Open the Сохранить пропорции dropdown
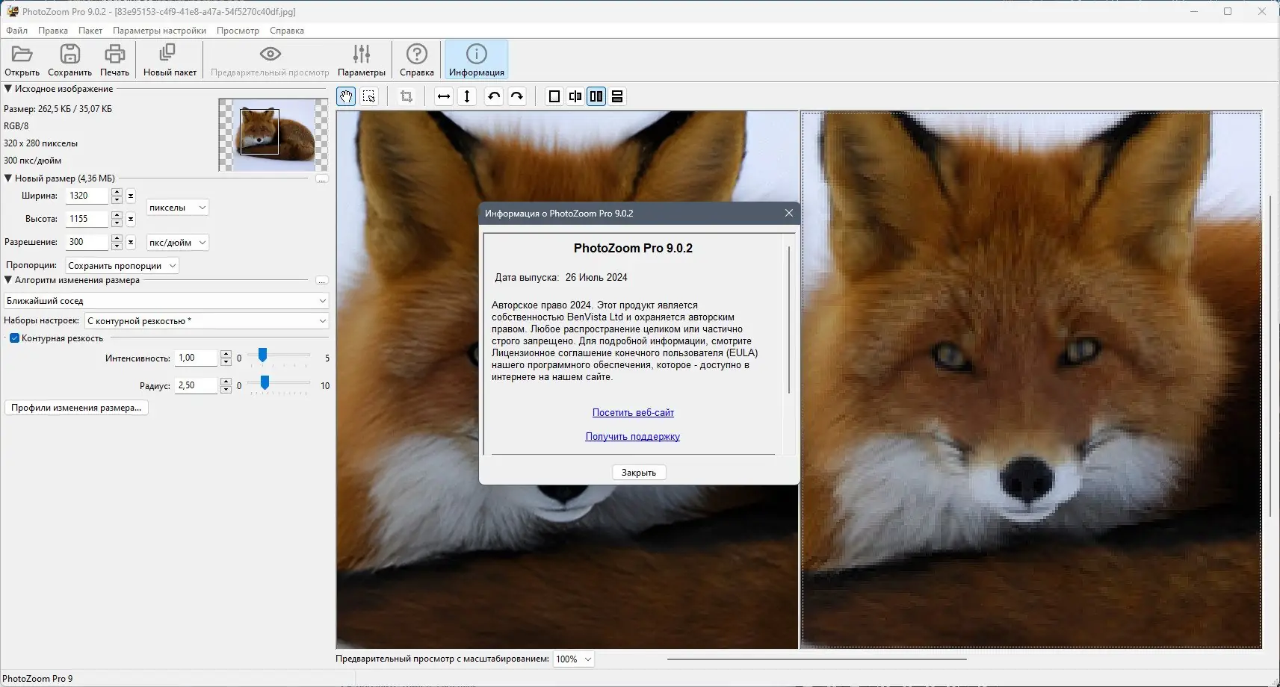This screenshot has height=687, width=1280. [x=122, y=266]
